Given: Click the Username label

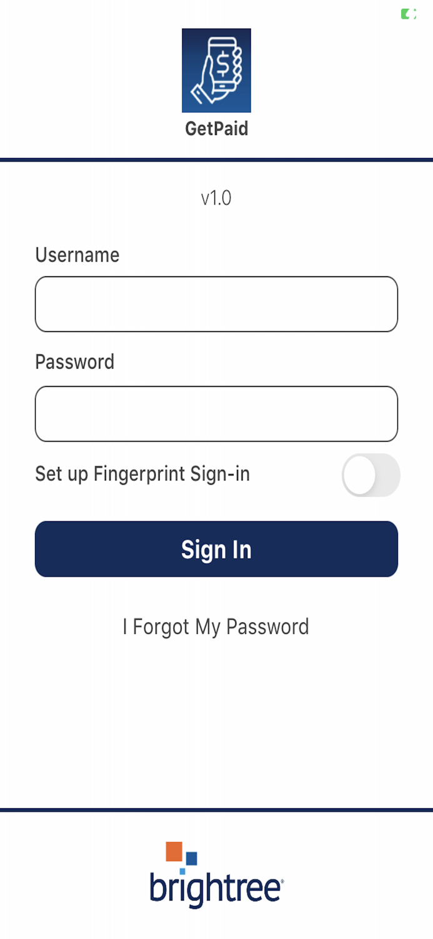Looking at the screenshot, I should [77, 255].
